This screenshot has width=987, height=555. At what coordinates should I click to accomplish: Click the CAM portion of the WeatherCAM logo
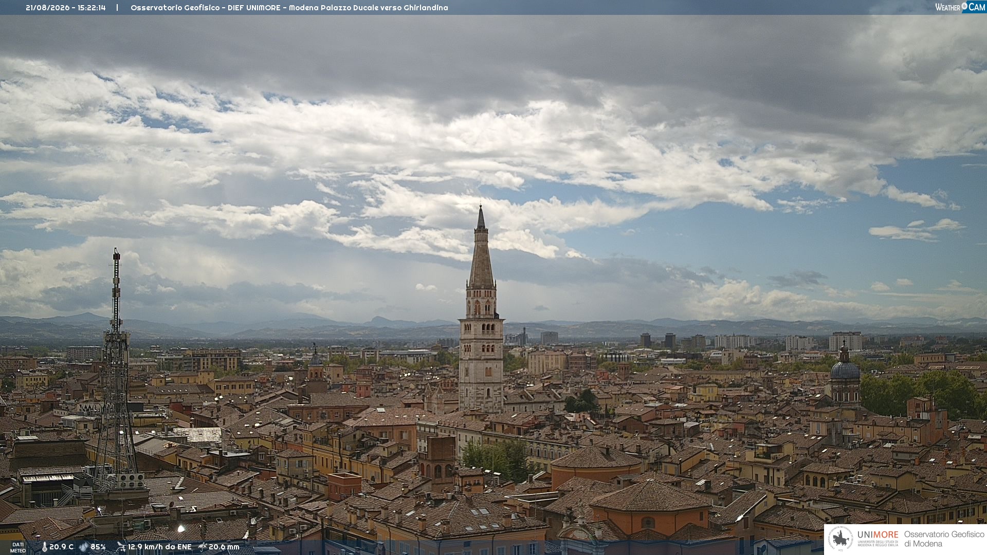977,7
